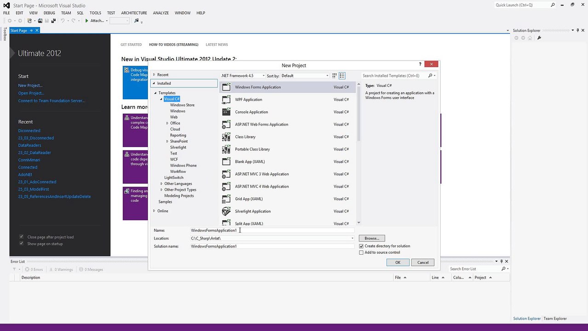
Task: Pick the Portable Class Library template icon
Action: click(x=226, y=149)
